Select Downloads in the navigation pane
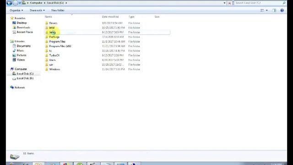Image resolution: width=293 pixels, height=165 pixels. (x=23, y=27)
